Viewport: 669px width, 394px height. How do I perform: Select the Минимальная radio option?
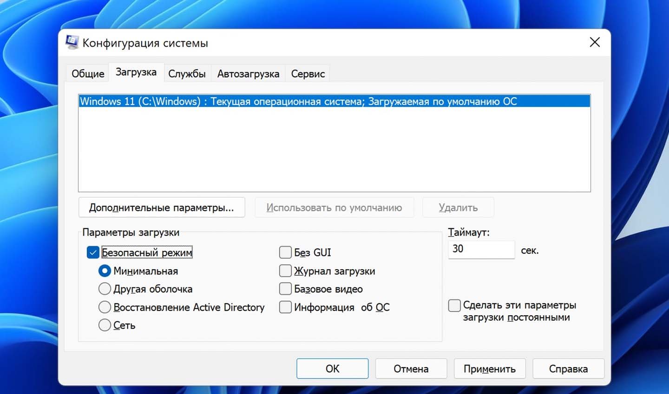105,271
